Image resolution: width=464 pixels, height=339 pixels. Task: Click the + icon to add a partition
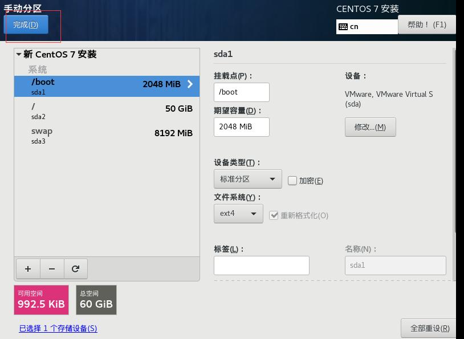pyautogui.click(x=27, y=268)
